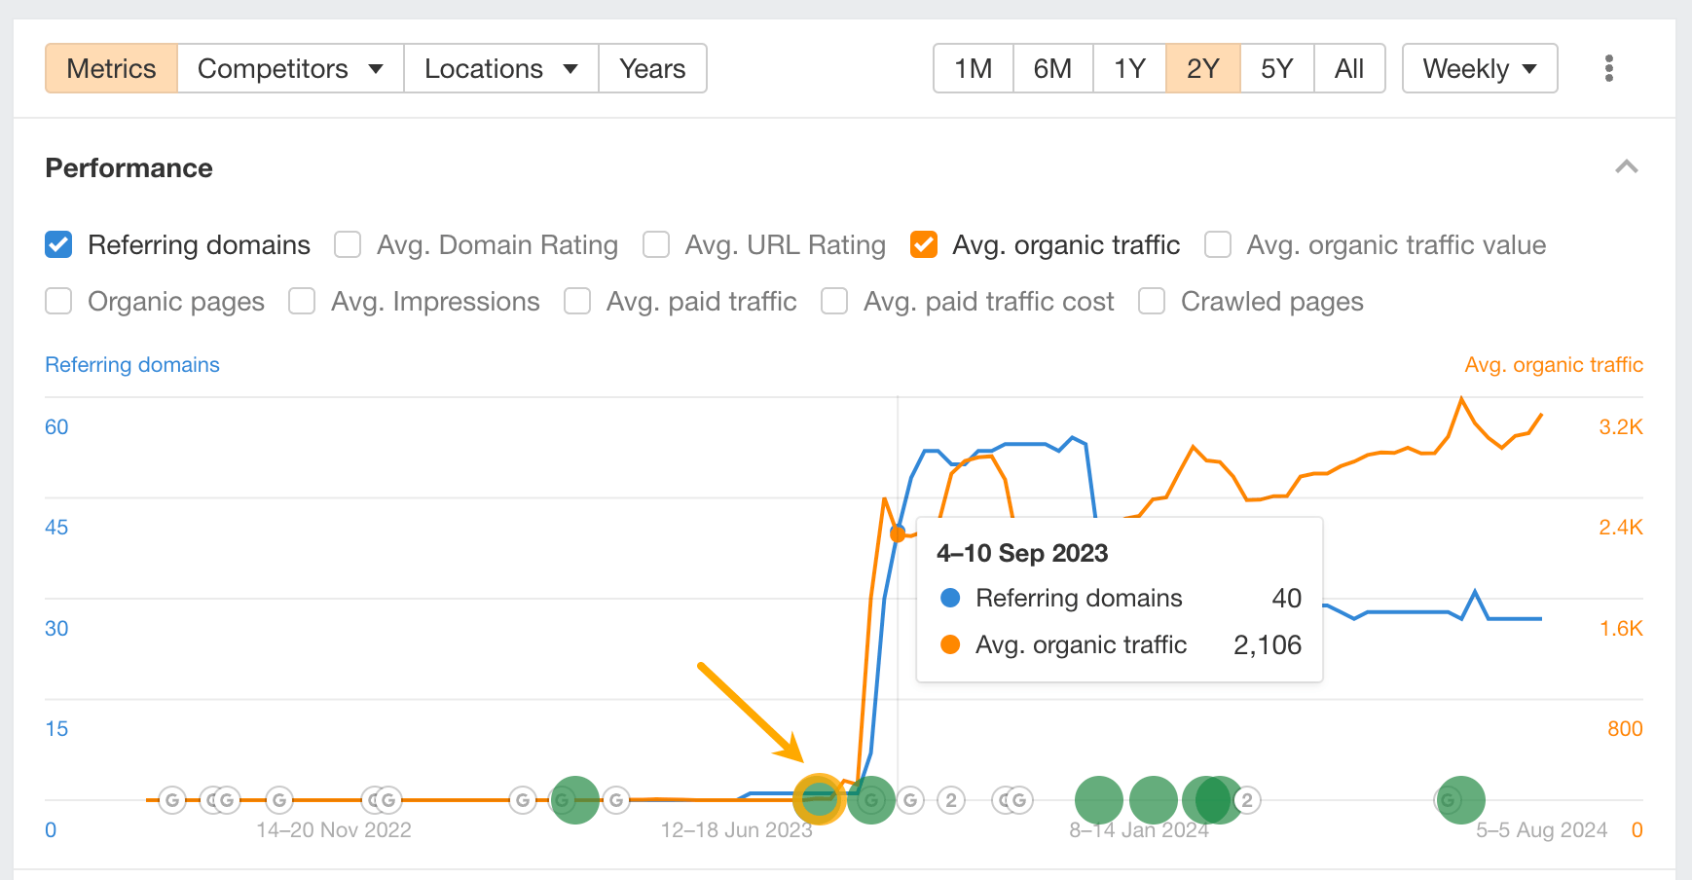Click the highlighted orange-ringed green marker

point(819,799)
